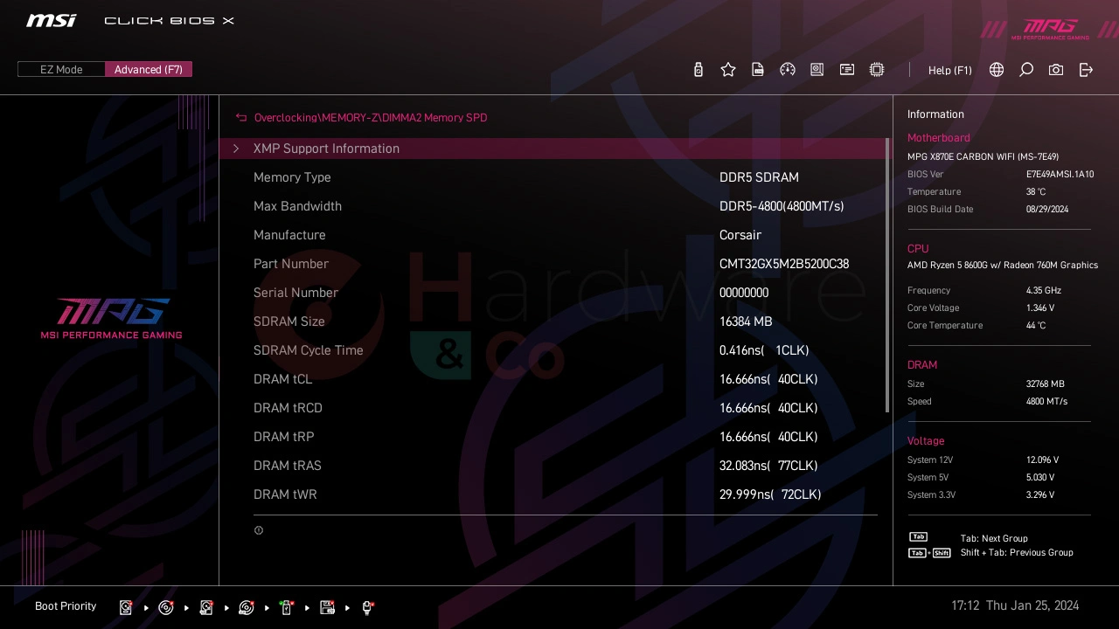Click the document profile file icon
This screenshot has height=629, width=1119.
click(x=758, y=70)
